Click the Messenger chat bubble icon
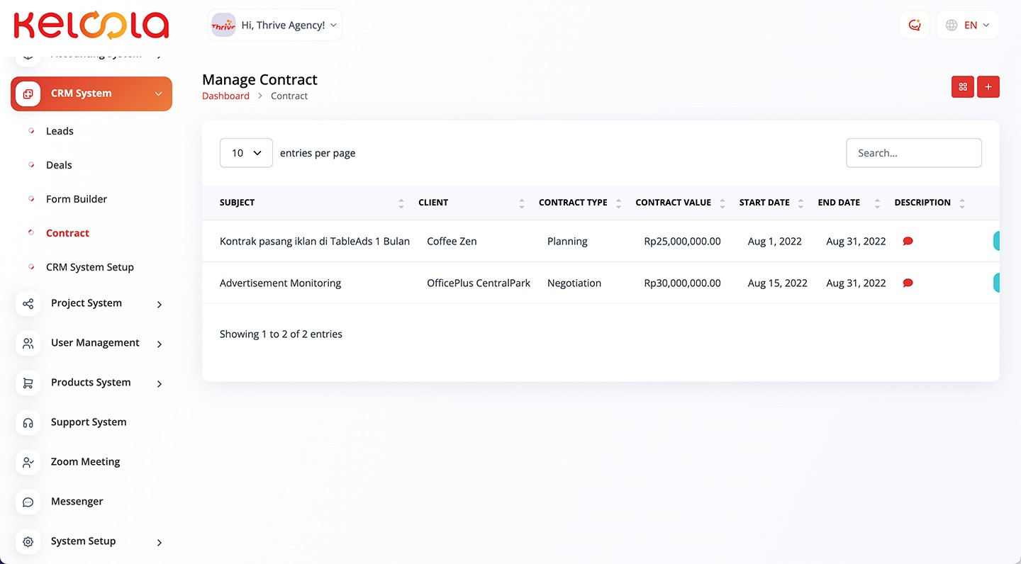 [x=28, y=502]
